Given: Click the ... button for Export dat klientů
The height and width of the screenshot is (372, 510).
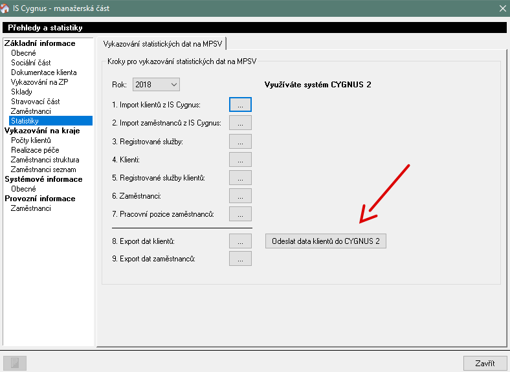Looking at the screenshot, I should pos(240,241).
